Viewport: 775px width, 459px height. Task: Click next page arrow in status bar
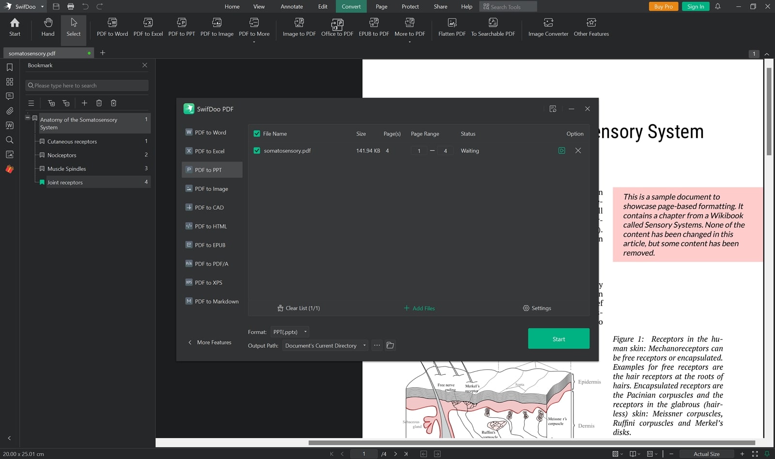click(x=395, y=454)
